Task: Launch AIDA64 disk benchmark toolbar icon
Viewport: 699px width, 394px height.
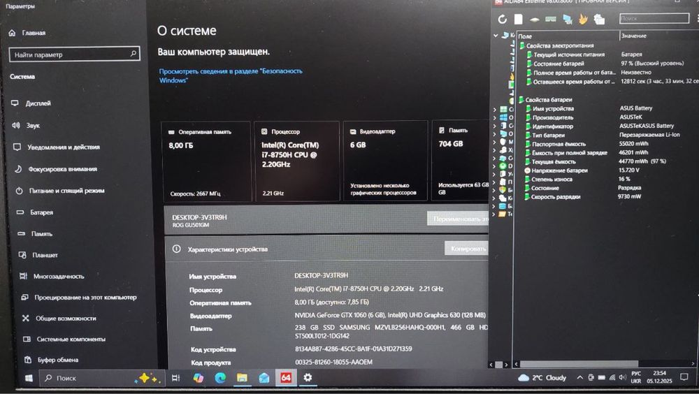Action: [534, 20]
